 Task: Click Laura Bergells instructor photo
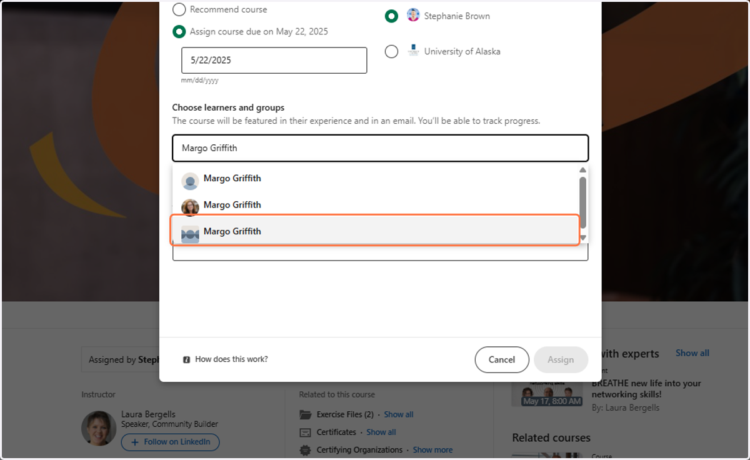tap(99, 428)
